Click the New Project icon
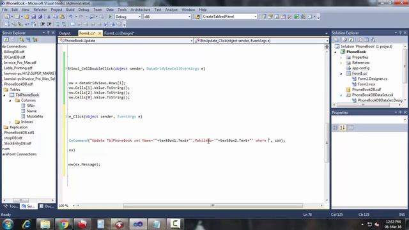409x230 pixels. click(7, 17)
